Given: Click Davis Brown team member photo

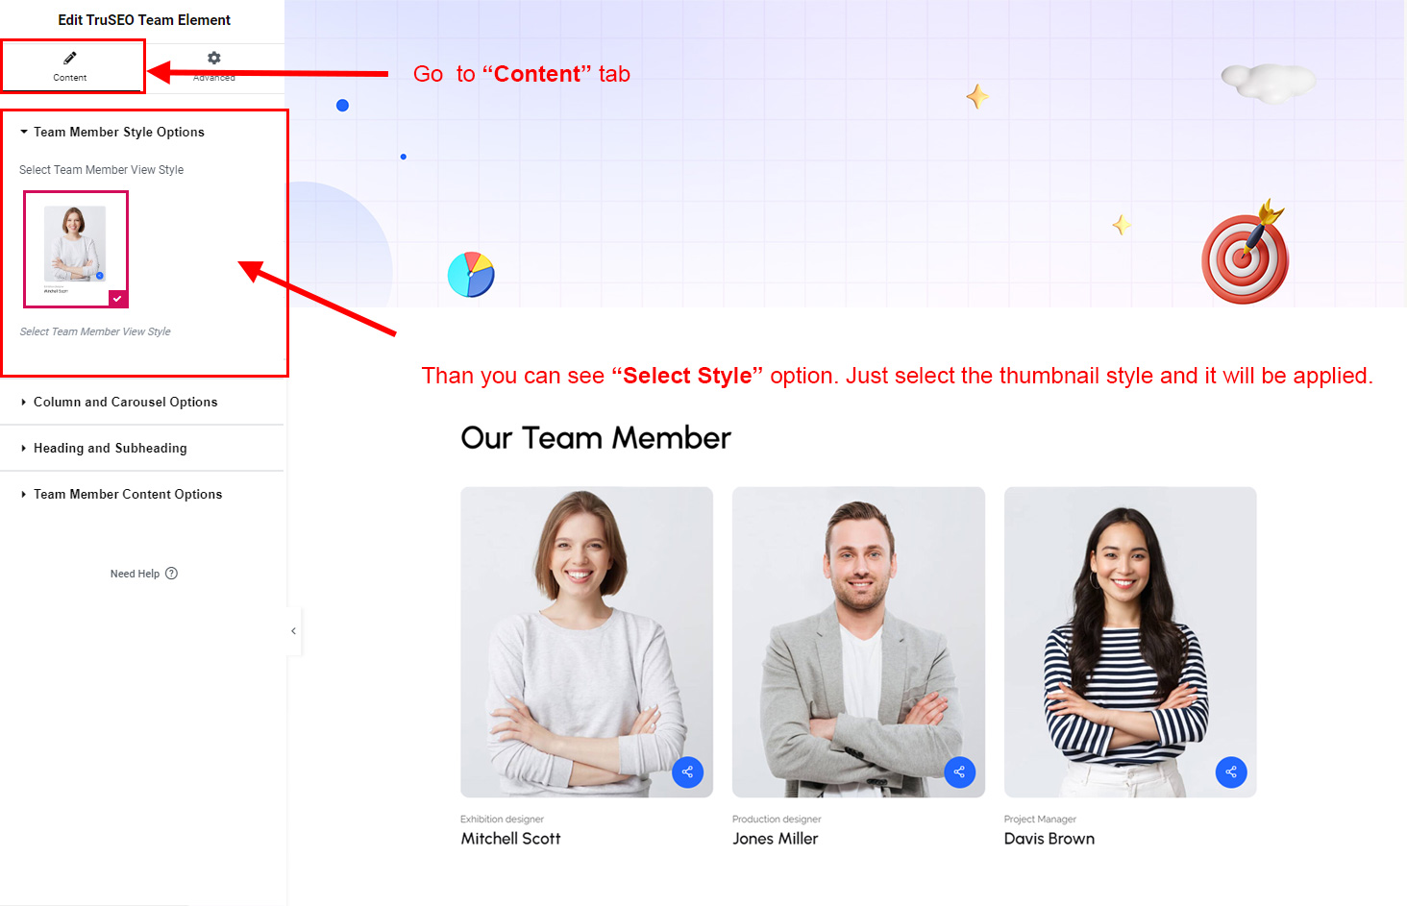Looking at the screenshot, I should point(1130,642).
